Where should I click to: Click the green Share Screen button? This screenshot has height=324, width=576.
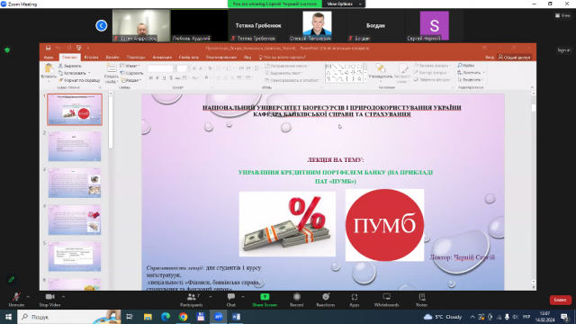(x=265, y=300)
